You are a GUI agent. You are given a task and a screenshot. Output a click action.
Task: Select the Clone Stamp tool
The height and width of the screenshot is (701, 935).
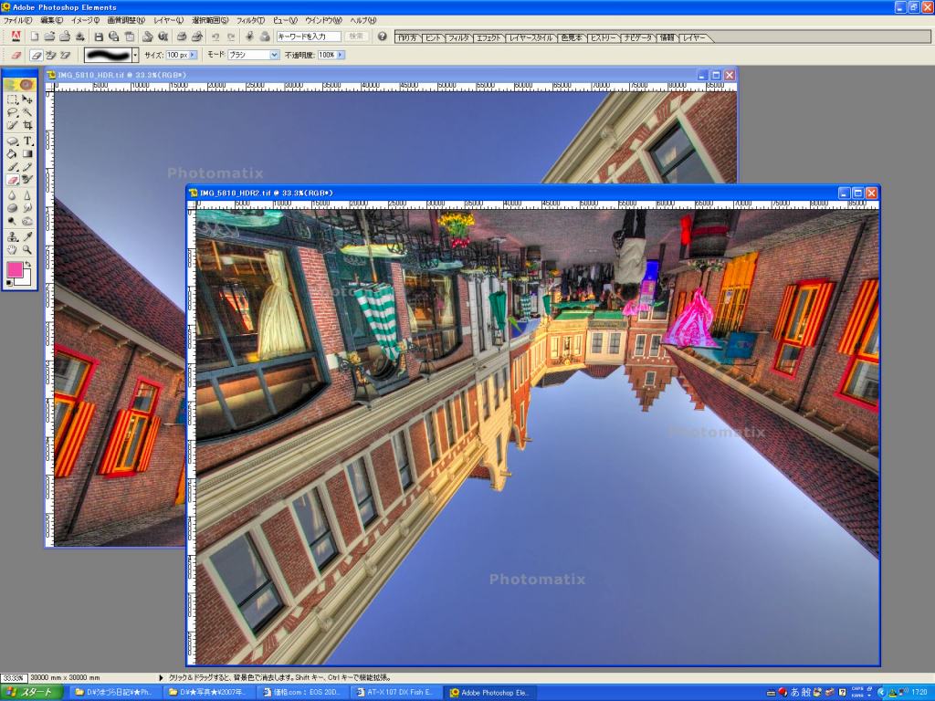coord(12,237)
